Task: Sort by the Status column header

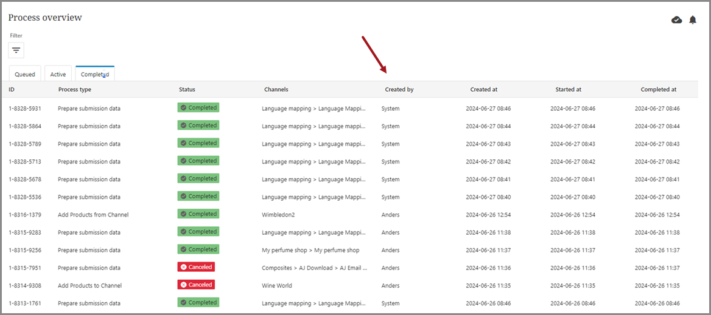Action: tap(187, 89)
